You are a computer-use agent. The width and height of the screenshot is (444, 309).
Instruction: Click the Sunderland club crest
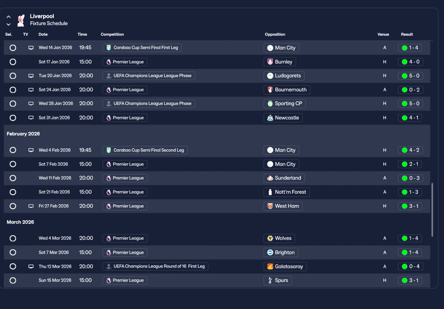click(x=270, y=178)
